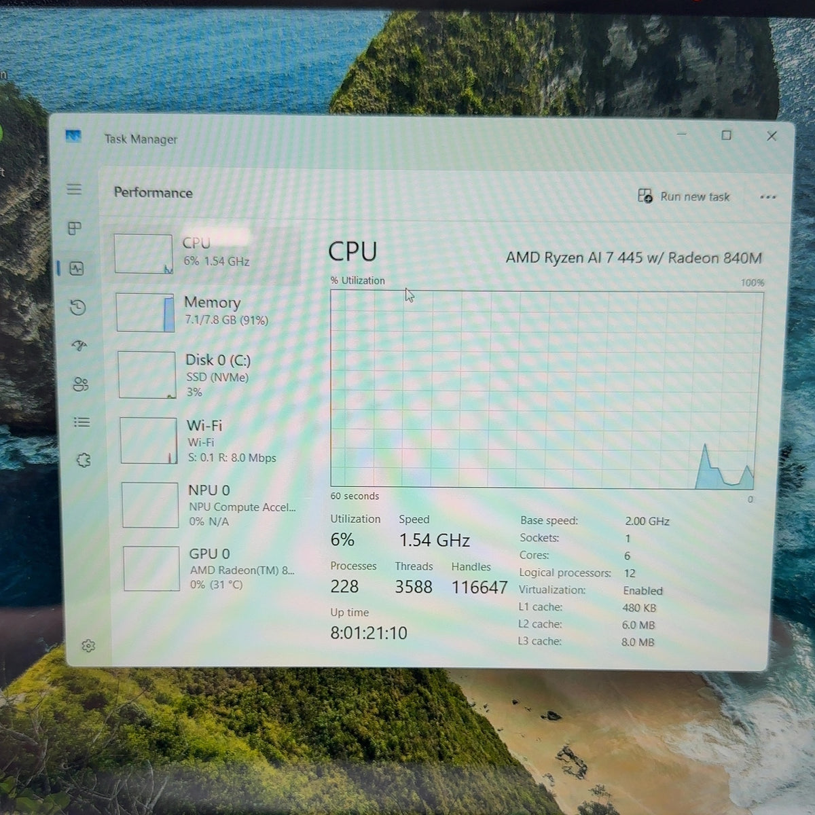Maximize the Task Manager window

[726, 135]
